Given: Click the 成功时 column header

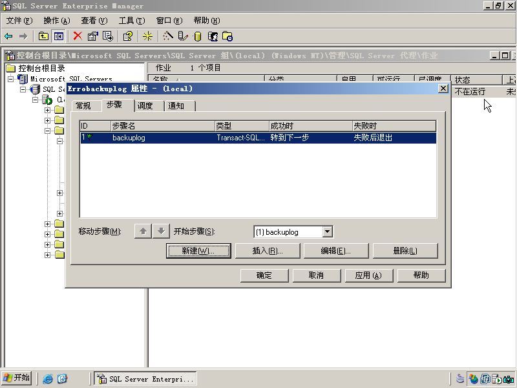Looking at the screenshot, I should click(x=311, y=125).
